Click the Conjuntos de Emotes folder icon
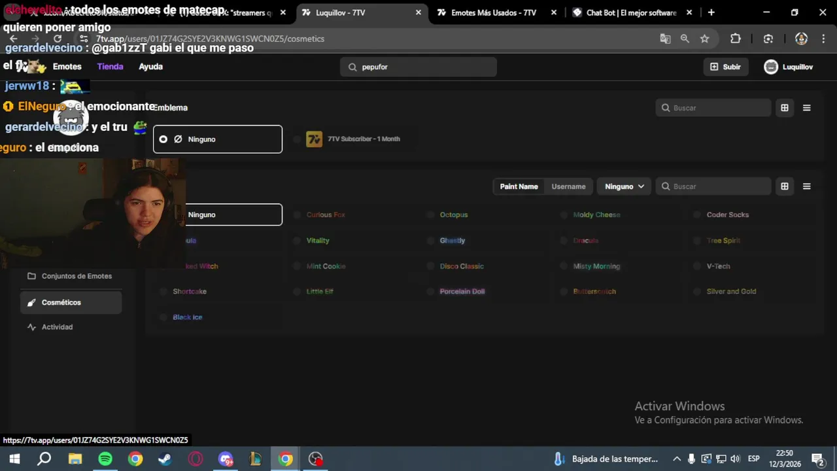This screenshot has height=471, width=837. pyautogui.click(x=31, y=276)
